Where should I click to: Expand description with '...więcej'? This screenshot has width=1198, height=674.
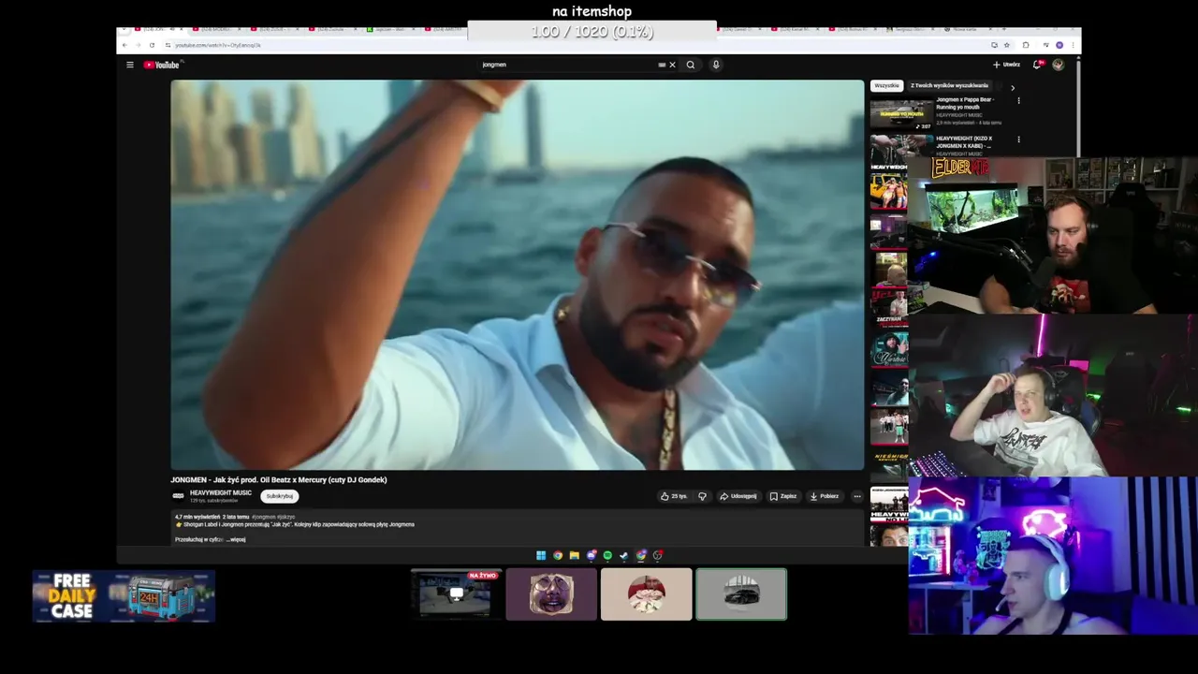tap(236, 539)
